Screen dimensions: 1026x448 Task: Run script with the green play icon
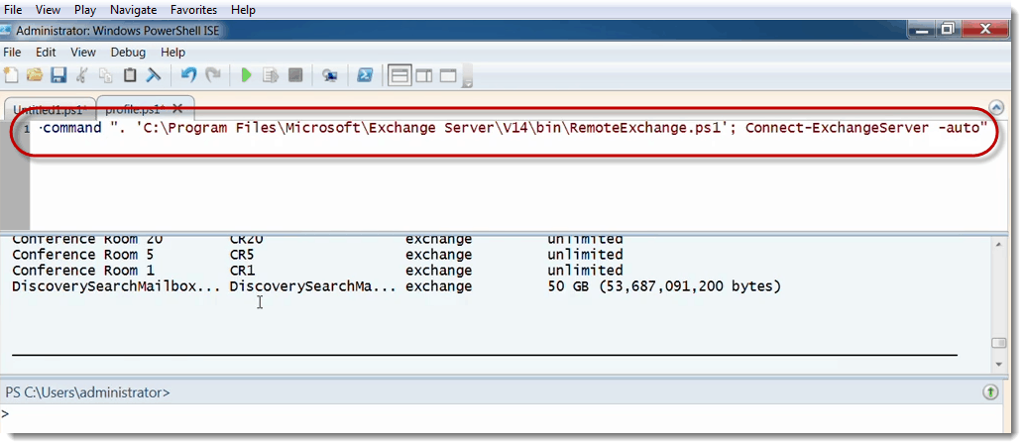[247, 76]
